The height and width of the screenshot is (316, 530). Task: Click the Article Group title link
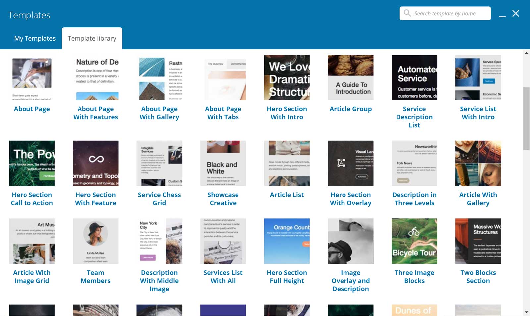point(351,109)
